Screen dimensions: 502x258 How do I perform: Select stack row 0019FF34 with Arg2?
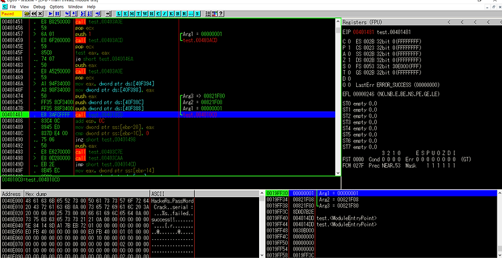pos(381,199)
